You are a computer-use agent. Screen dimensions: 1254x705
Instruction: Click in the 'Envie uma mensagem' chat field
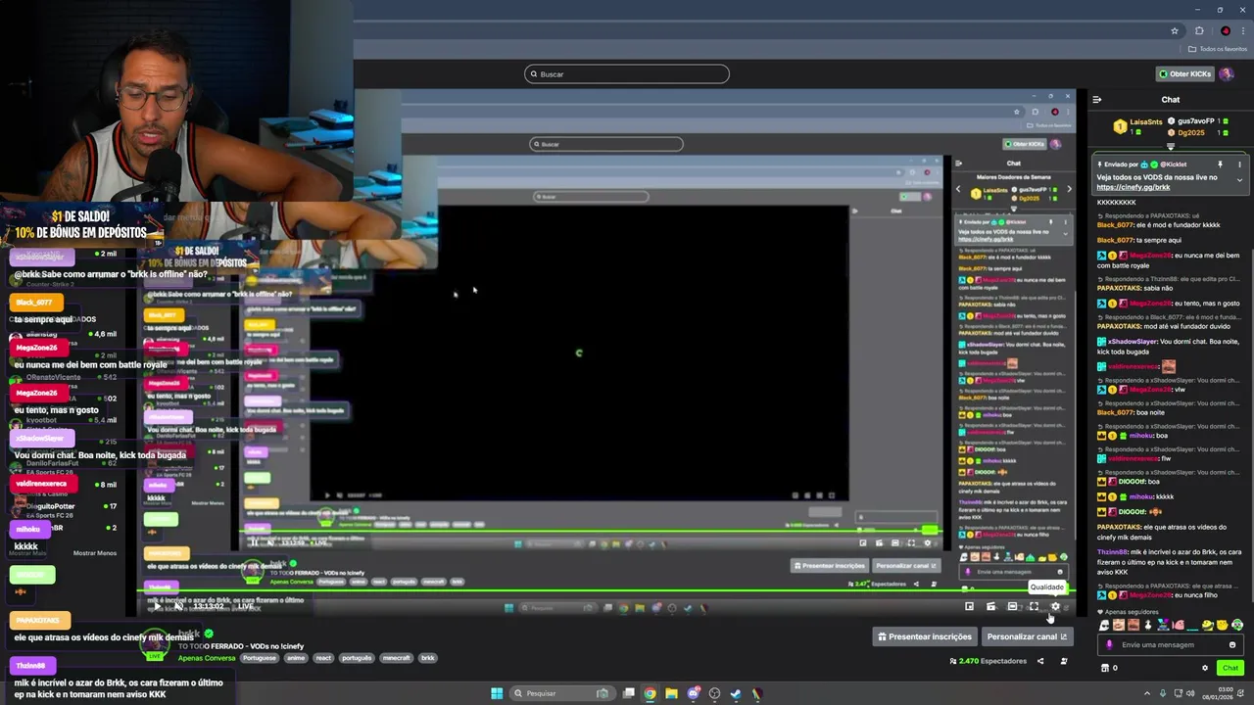[1171, 644]
